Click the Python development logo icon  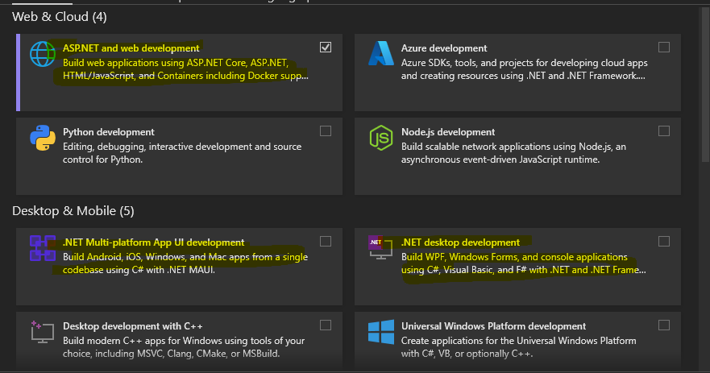(41, 138)
